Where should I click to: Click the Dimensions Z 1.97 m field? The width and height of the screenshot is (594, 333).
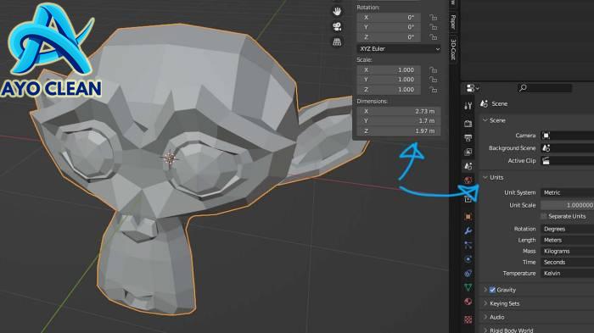399,131
